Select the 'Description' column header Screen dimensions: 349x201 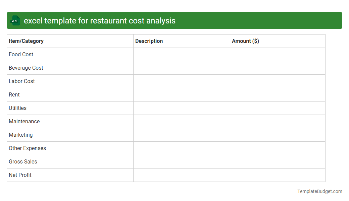coord(149,41)
